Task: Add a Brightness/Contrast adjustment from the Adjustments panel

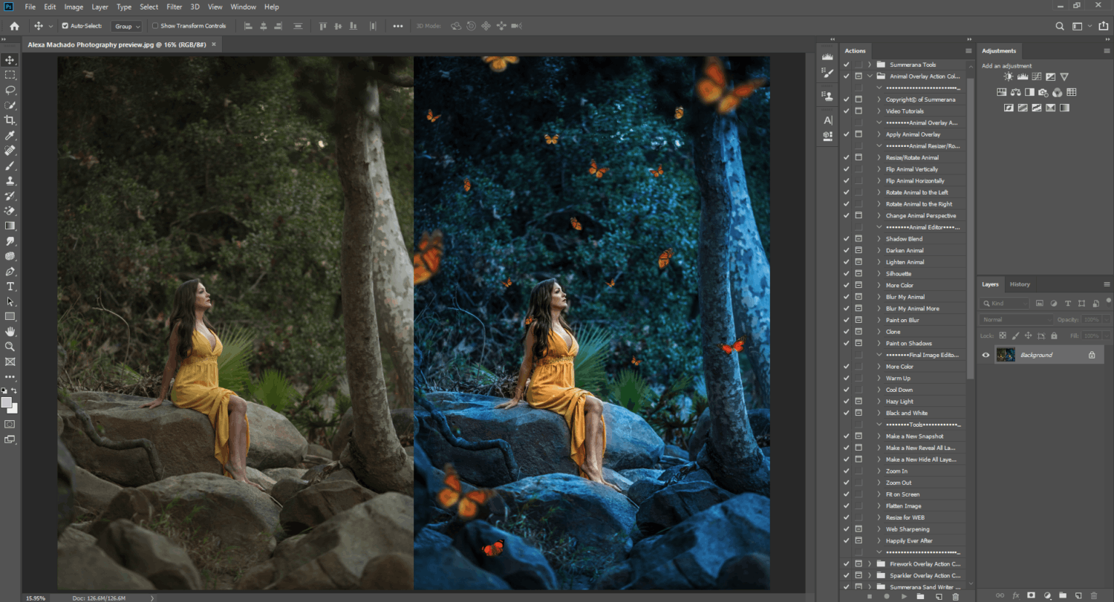Action: pyautogui.click(x=1009, y=76)
